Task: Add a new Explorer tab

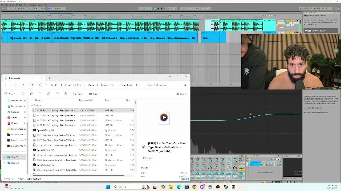Action: (49, 78)
